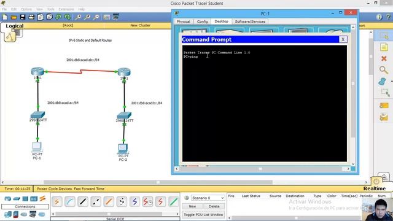Choose the fiber cable connection
Screen dimensions: 393x221
[109, 202]
